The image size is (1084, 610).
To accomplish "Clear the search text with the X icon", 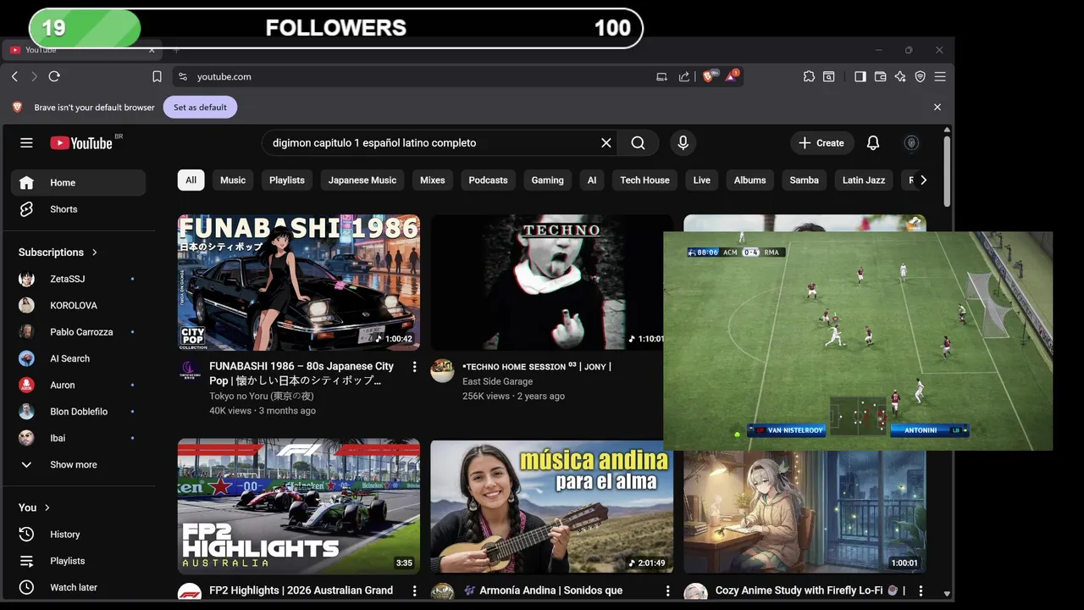I will [x=606, y=143].
